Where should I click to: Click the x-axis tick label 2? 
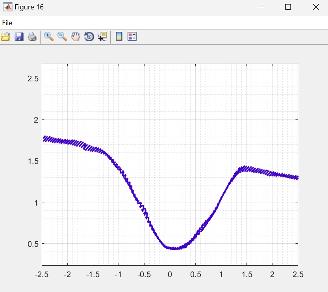tap(272, 274)
